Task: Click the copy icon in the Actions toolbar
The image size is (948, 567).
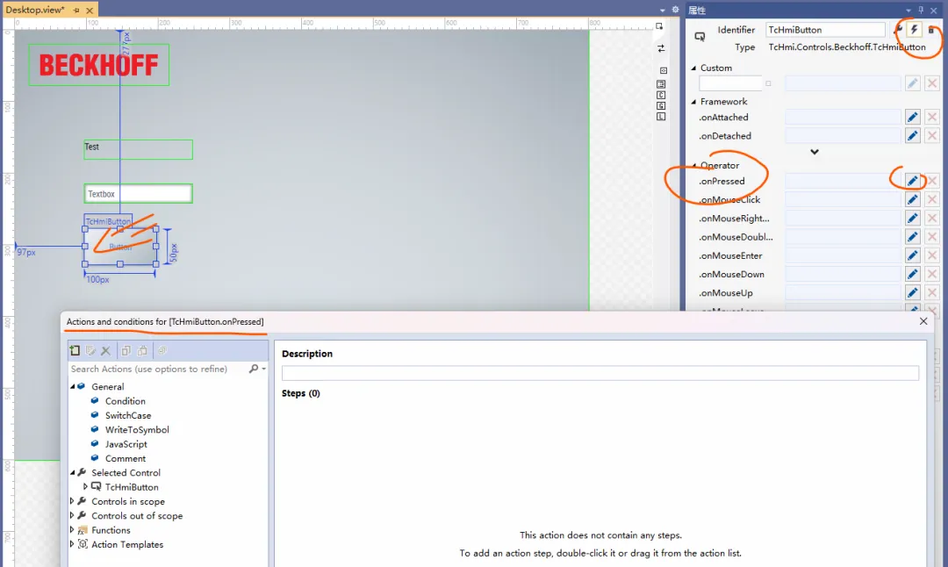Action: (x=126, y=350)
